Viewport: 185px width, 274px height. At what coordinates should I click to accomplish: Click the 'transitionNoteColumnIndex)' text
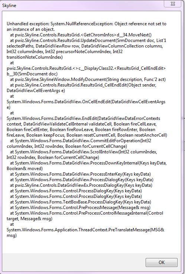pos(35,57)
